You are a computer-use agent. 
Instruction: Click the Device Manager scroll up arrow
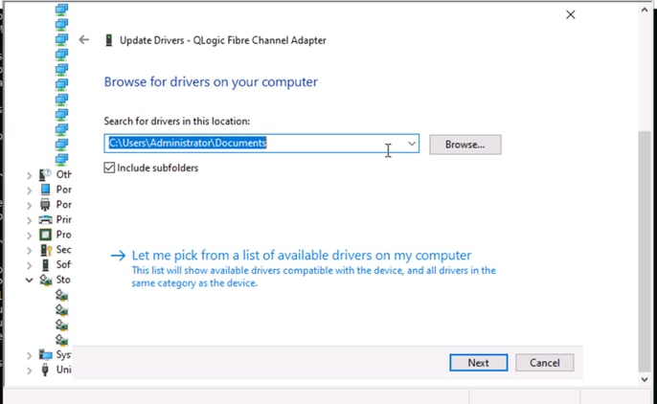coord(645,10)
